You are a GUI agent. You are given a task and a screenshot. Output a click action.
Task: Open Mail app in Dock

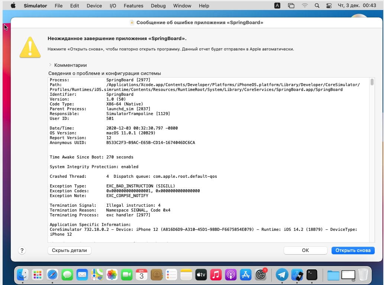[x=82, y=275]
